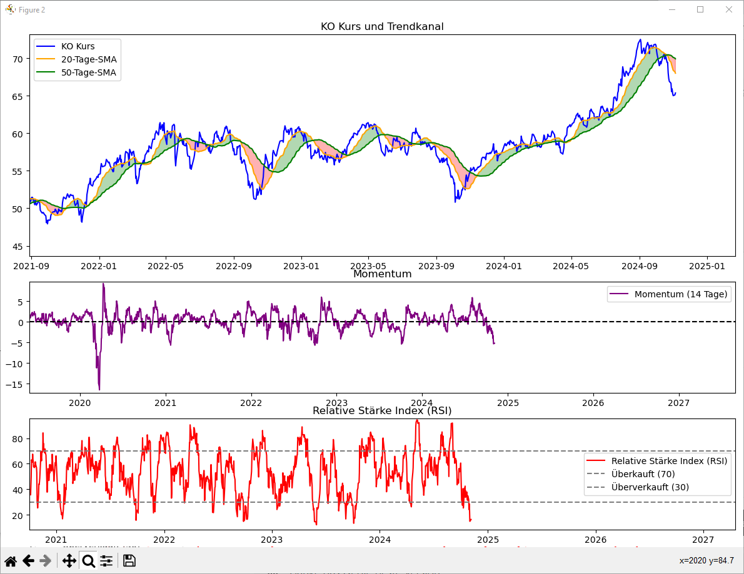Screen dimensions: 744x574
Task: Activate the Pan axes tool
Action: tap(69, 562)
